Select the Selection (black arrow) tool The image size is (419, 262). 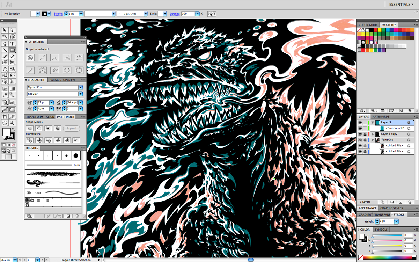pos(5,30)
